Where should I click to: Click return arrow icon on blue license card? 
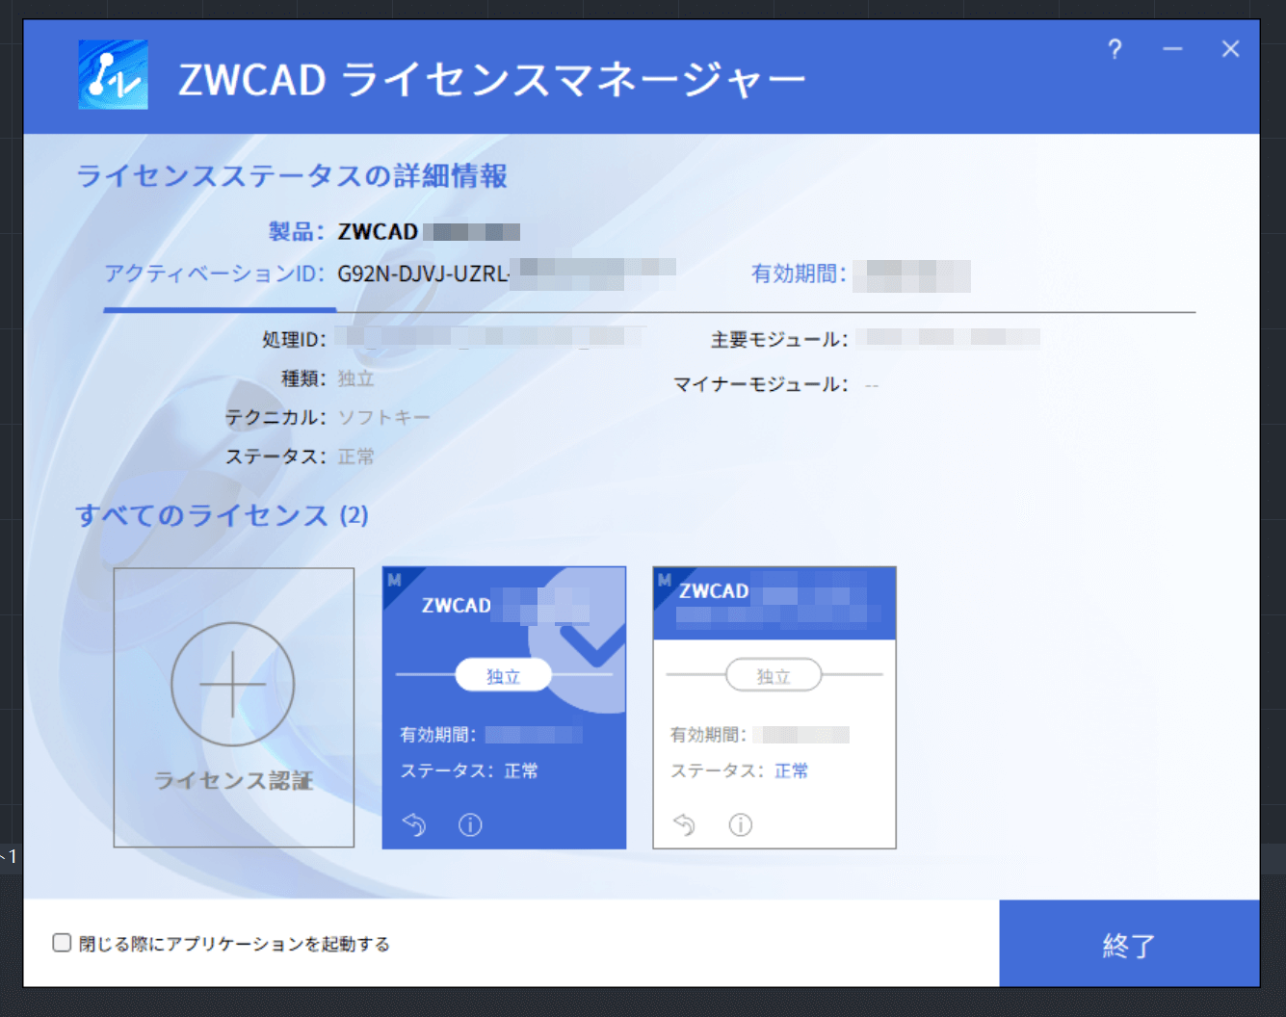[414, 824]
